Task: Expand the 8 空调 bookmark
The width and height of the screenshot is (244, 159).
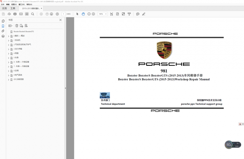Action: point(9,71)
